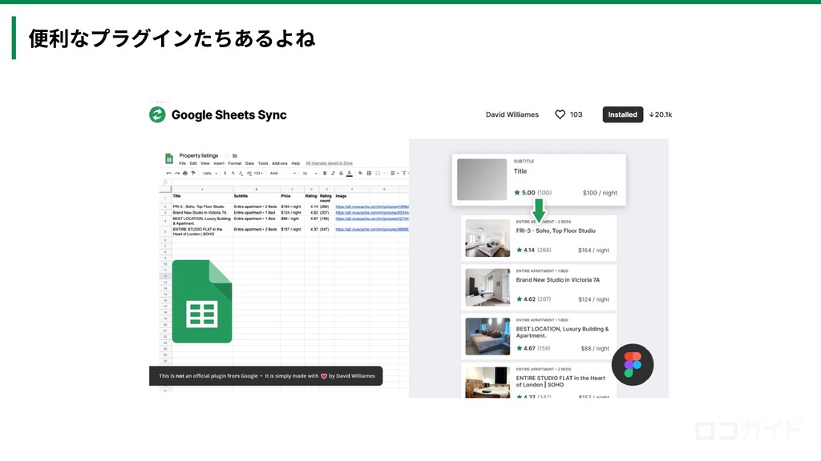Click the Figma logo circle
This screenshot has height=461, width=821.
coord(633,364)
